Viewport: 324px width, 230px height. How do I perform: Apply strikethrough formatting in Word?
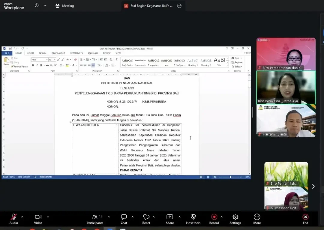47,65
